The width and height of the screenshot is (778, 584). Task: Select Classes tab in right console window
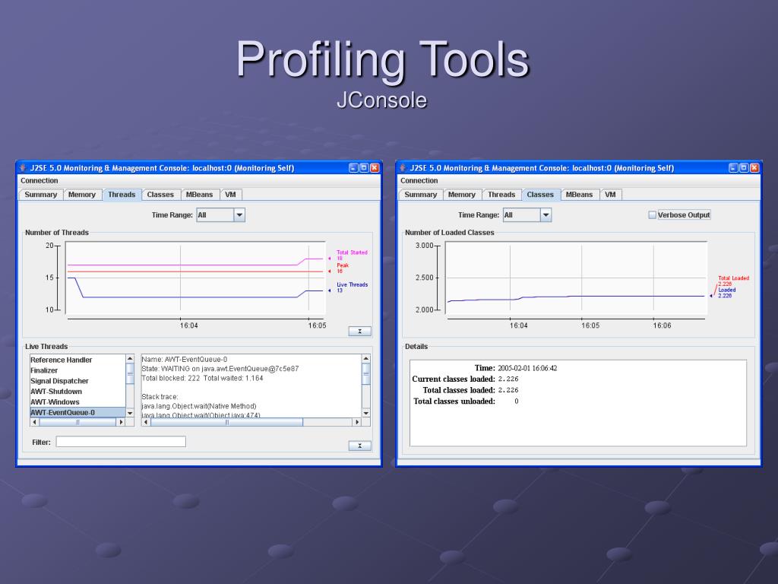point(540,195)
